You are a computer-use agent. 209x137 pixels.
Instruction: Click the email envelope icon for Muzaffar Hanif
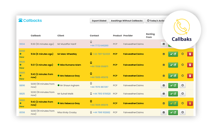tap(164, 44)
